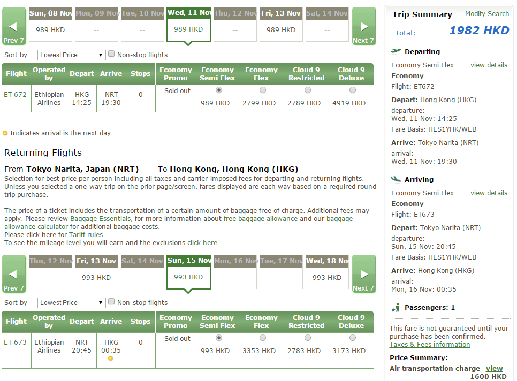
Task: Click the departing Next 7 arrow button
Action: pos(364,26)
